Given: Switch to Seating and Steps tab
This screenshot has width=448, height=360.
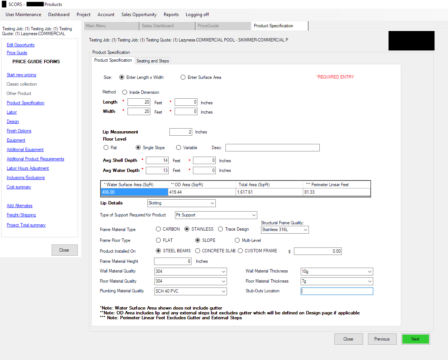Looking at the screenshot, I should tap(153, 61).
